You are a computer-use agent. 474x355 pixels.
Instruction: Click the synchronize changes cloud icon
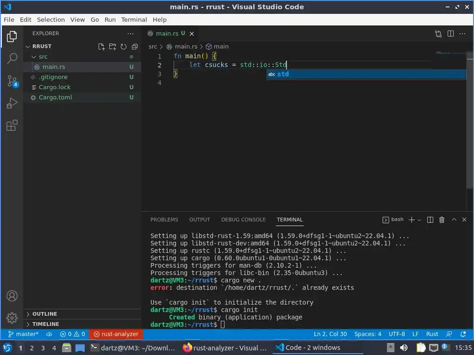point(49,334)
